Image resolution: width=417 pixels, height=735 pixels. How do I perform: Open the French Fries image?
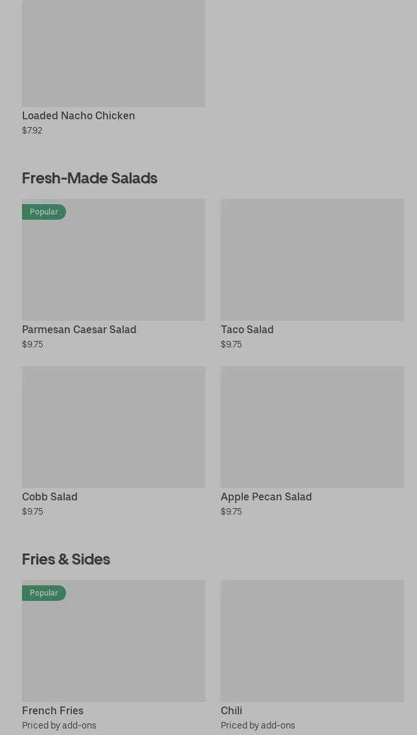pyautogui.click(x=113, y=647)
